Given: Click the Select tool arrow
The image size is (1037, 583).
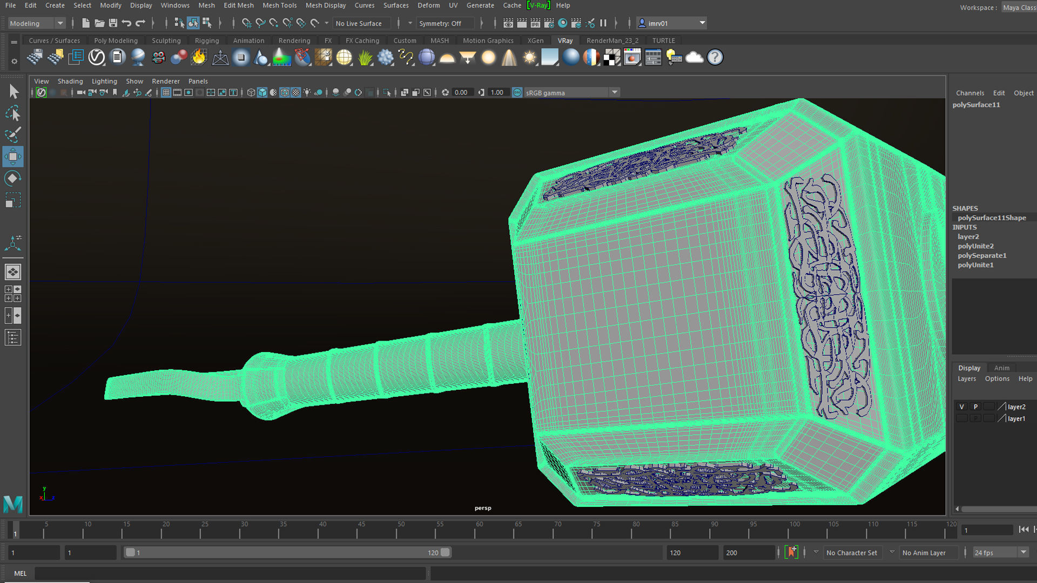Looking at the screenshot, I should coord(13,92).
